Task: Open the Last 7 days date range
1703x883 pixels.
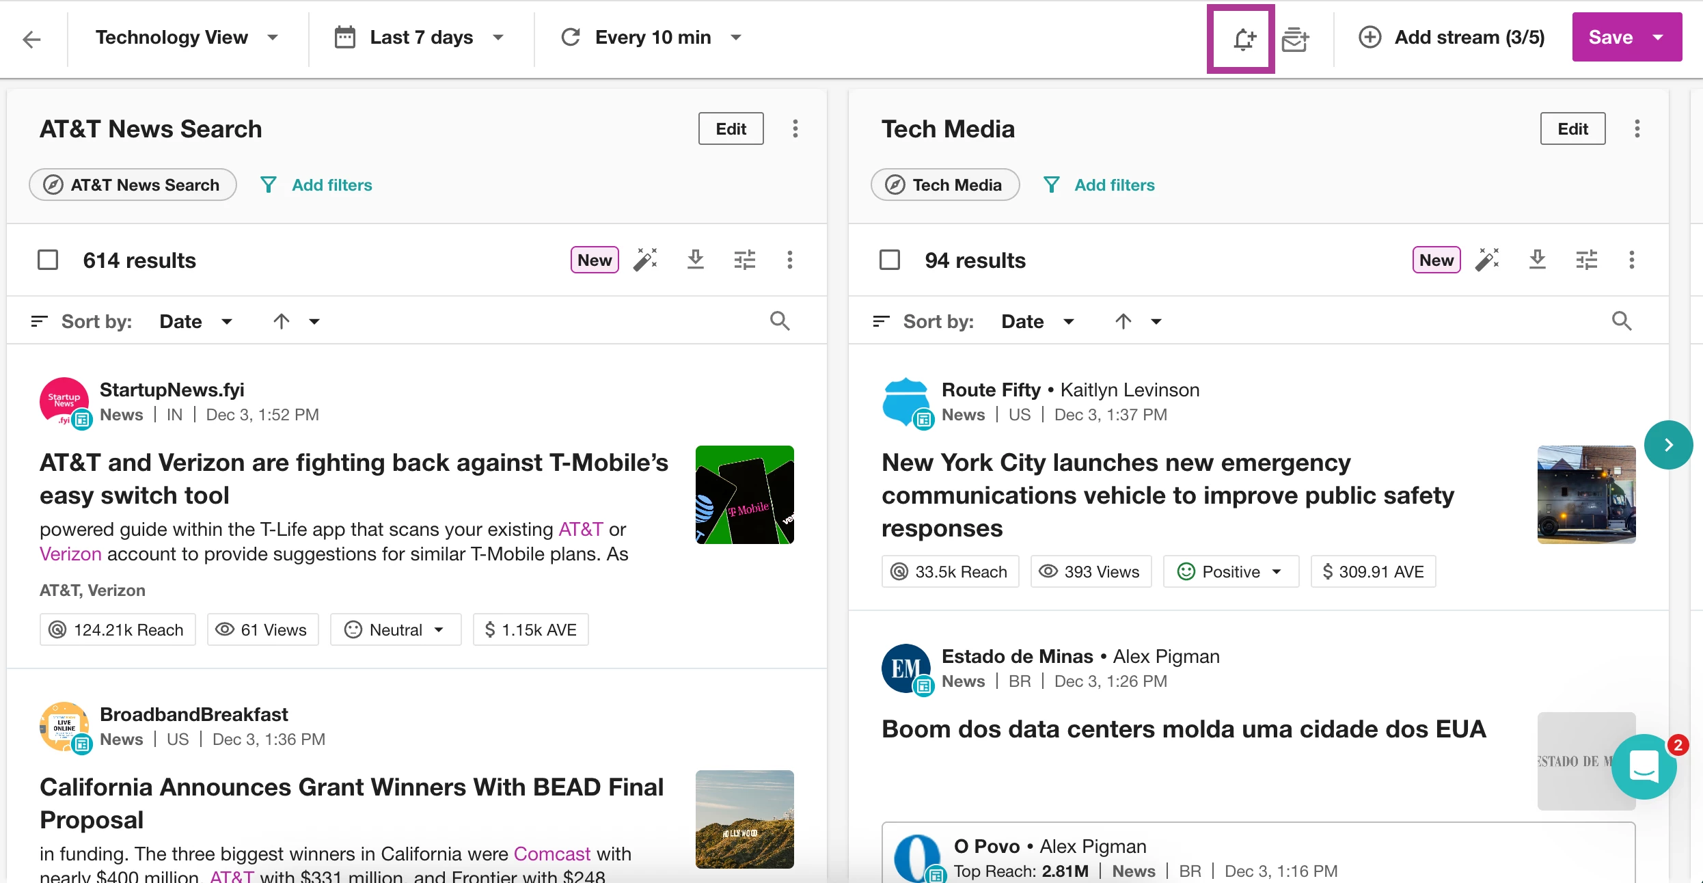Action: (420, 38)
